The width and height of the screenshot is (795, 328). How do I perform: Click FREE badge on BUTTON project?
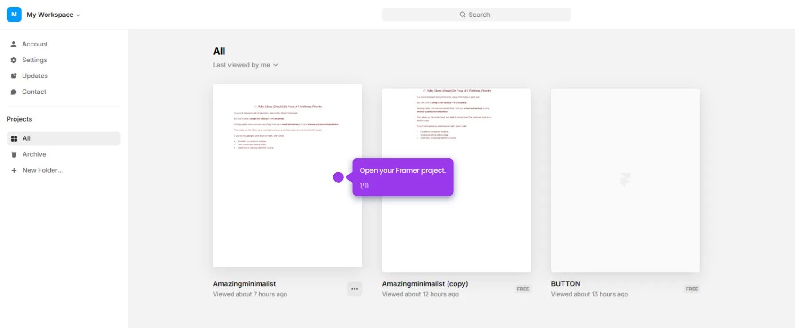[x=692, y=289]
